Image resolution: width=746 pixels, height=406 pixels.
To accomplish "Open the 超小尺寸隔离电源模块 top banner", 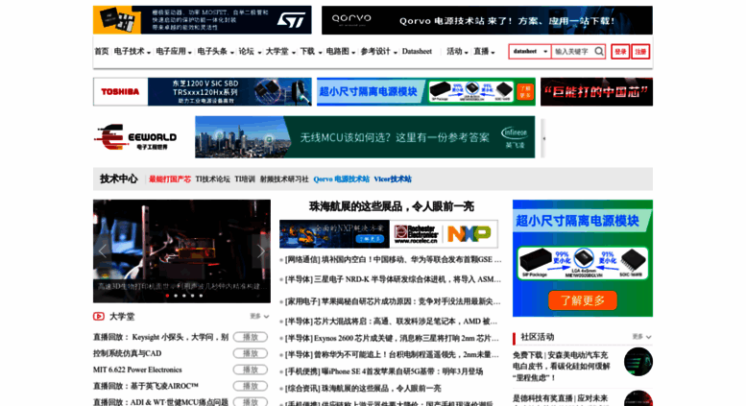I will click(x=426, y=92).
